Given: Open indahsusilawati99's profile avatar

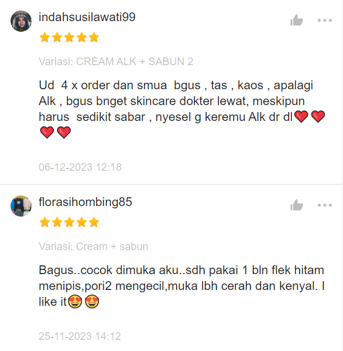Looking at the screenshot, I should tap(21, 21).
